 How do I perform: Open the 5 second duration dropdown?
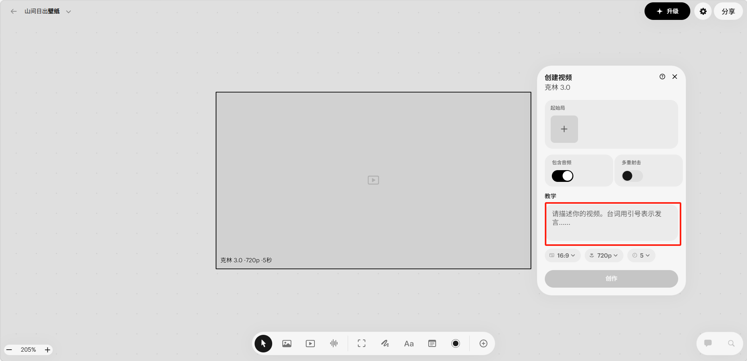[641, 255]
